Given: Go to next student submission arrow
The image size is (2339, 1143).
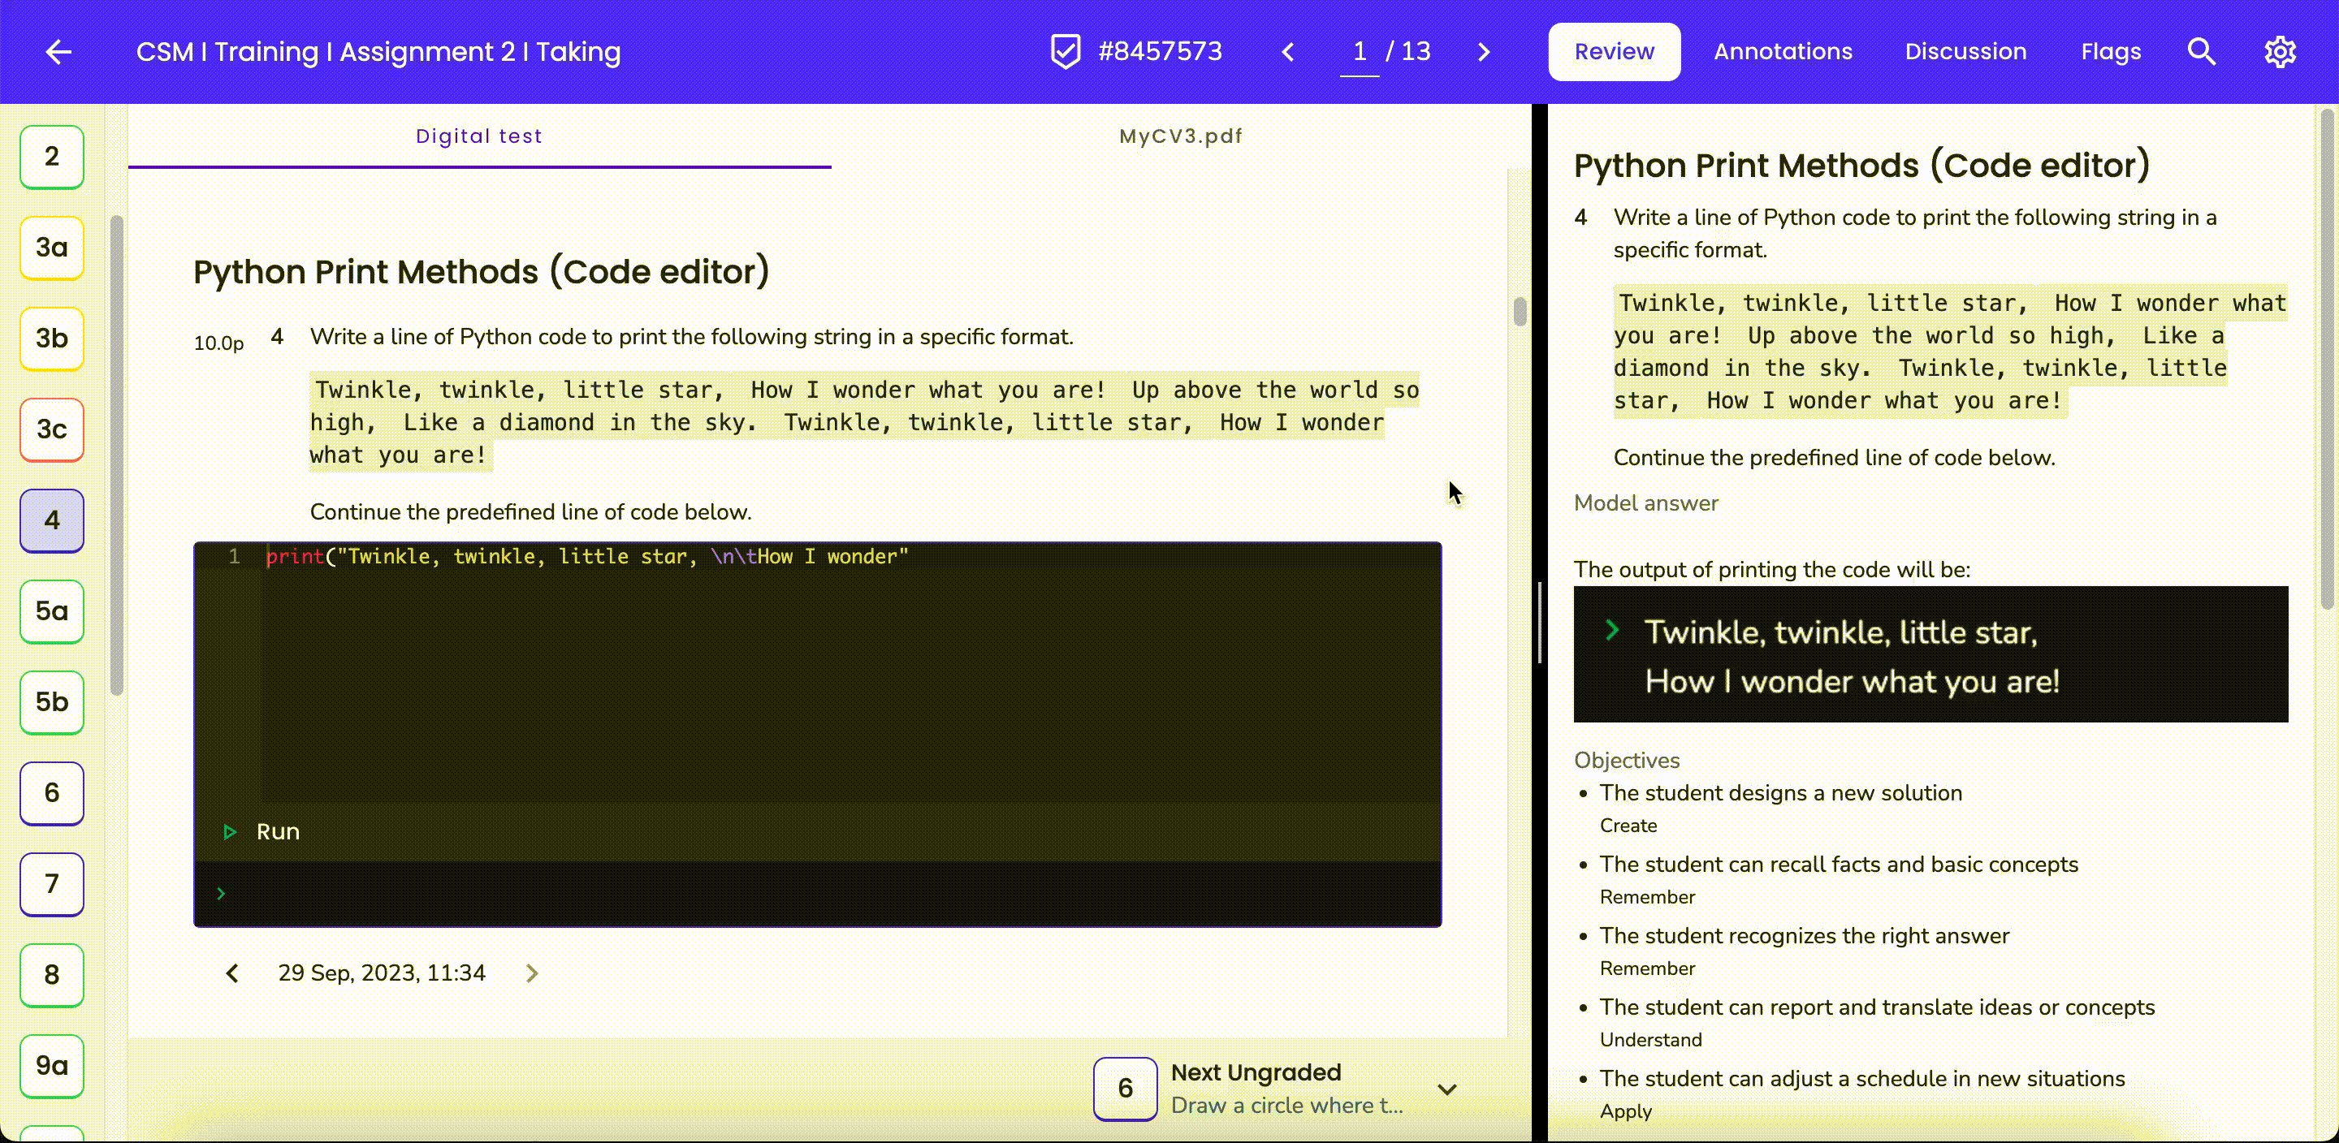Looking at the screenshot, I should 1484,52.
